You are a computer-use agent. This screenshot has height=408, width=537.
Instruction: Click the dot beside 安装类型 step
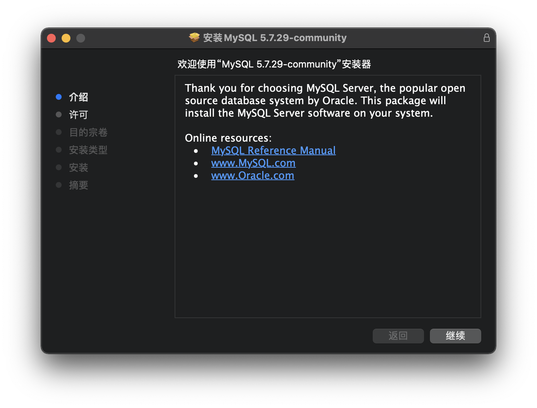pos(59,150)
